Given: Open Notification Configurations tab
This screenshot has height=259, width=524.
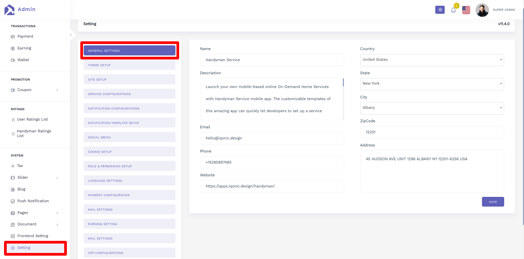Looking at the screenshot, I should tap(129, 108).
